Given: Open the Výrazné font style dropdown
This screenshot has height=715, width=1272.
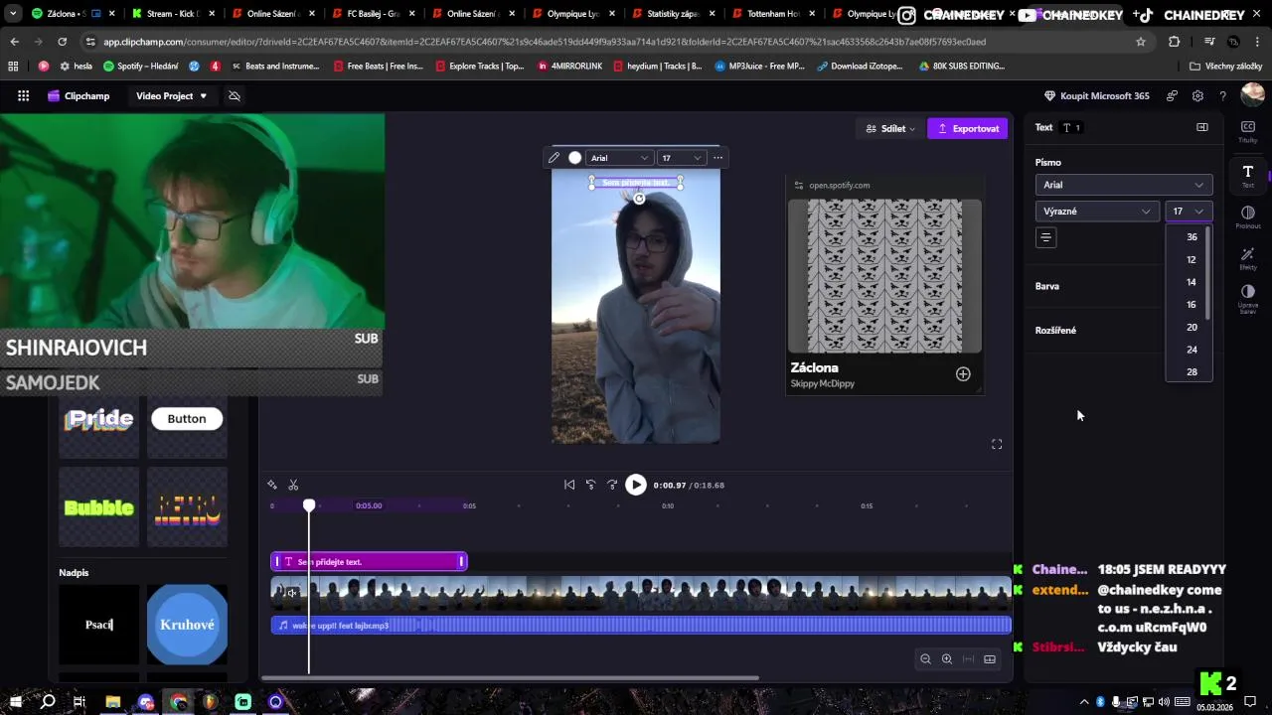Looking at the screenshot, I should (1097, 211).
